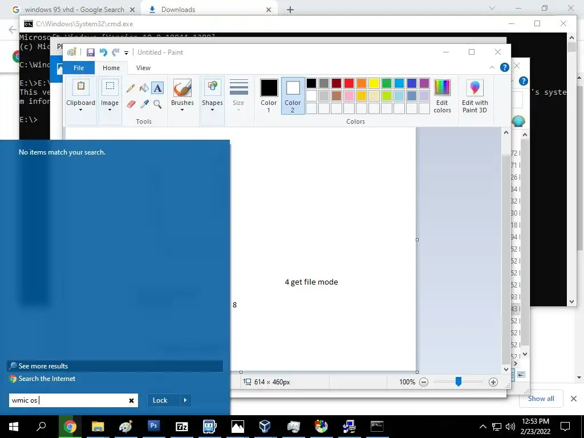Switch to the Home tab in Paint
584x438 pixels.
coord(111,68)
